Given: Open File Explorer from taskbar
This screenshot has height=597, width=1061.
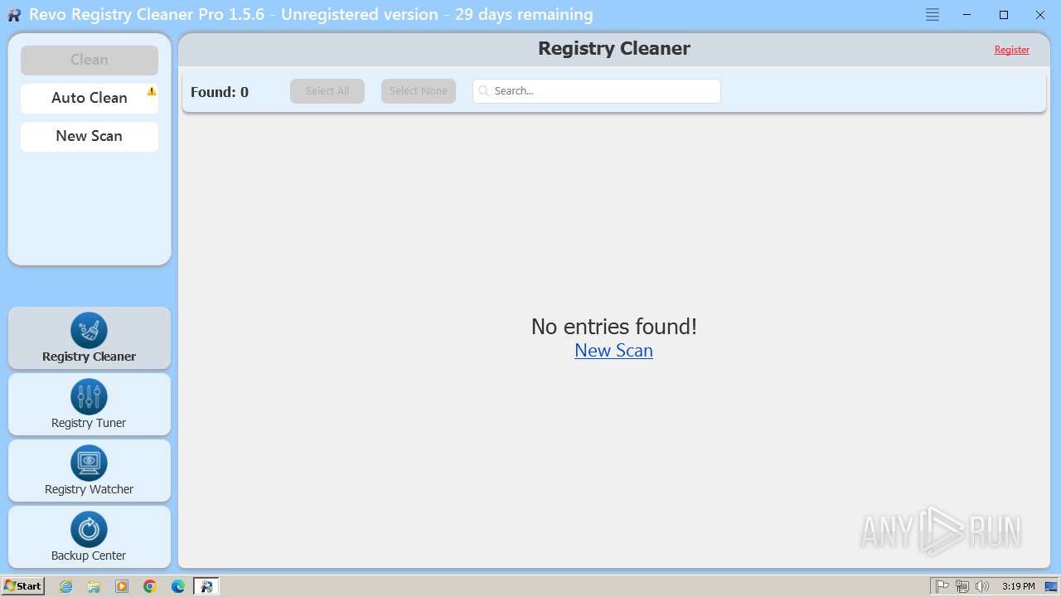Looking at the screenshot, I should coord(94,586).
